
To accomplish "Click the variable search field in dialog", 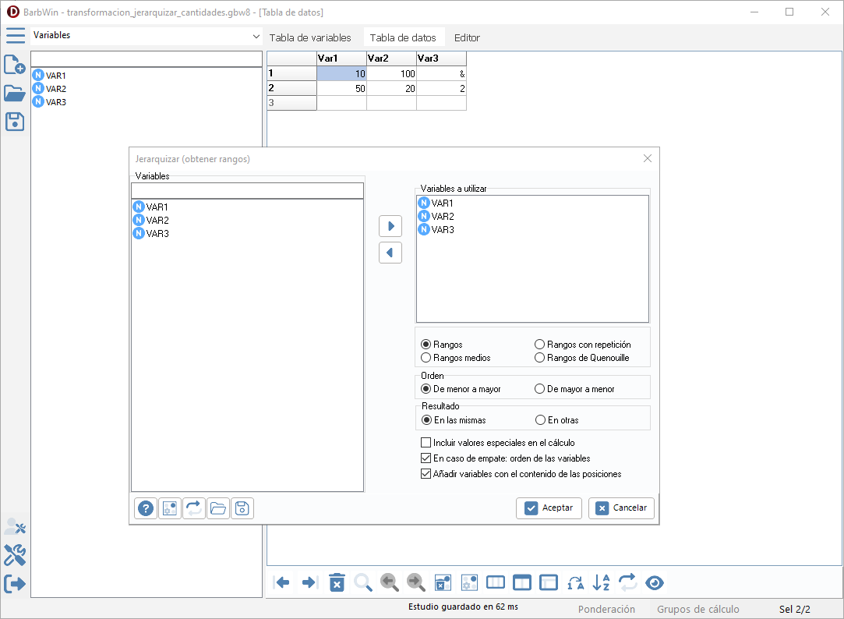I will click(247, 190).
